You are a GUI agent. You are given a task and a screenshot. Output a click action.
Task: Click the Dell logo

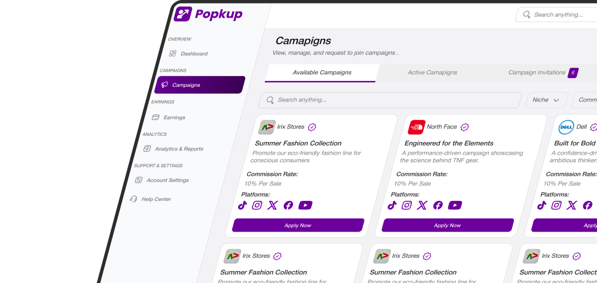566,127
